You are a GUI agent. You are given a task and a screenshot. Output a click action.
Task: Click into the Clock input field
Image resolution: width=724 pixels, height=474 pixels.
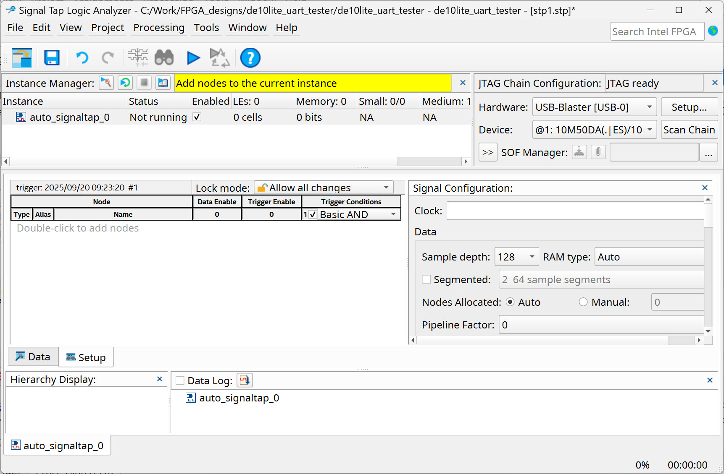pos(575,211)
